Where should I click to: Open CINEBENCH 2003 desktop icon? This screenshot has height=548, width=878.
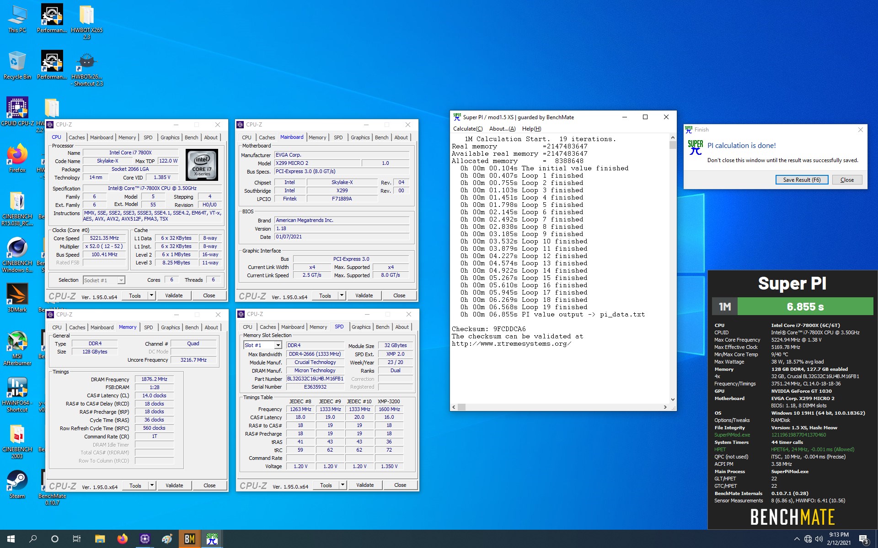(x=17, y=441)
